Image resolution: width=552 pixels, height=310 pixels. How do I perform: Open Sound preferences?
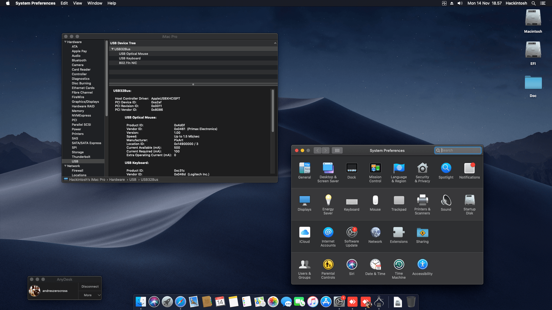coord(446,203)
